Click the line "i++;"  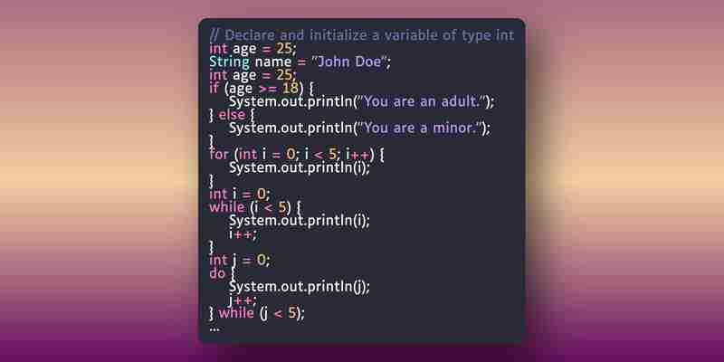(x=243, y=234)
